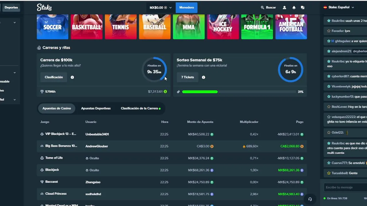Open the Soccer sport tile

(52, 27)
